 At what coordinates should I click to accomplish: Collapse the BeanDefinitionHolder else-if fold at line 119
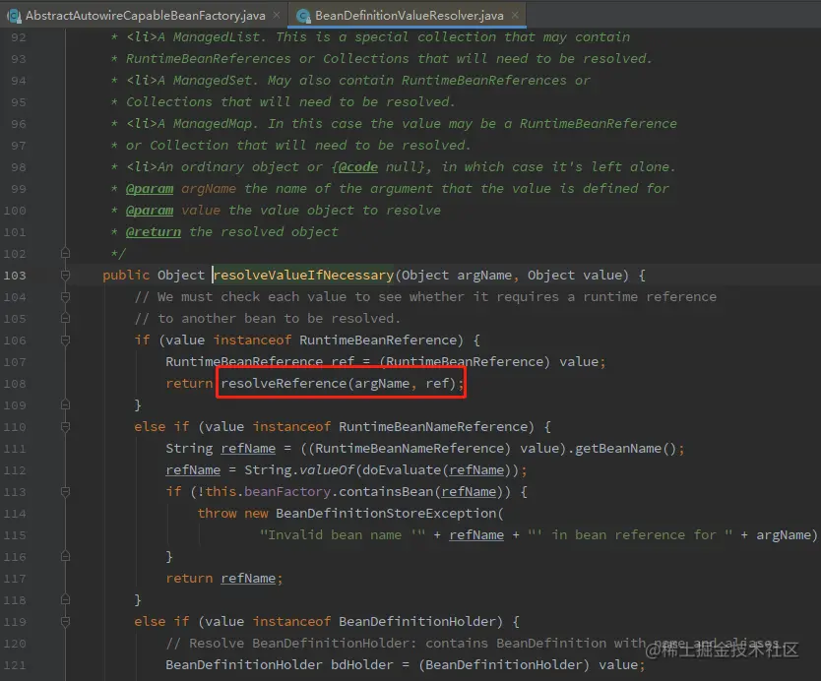(65, 621)
